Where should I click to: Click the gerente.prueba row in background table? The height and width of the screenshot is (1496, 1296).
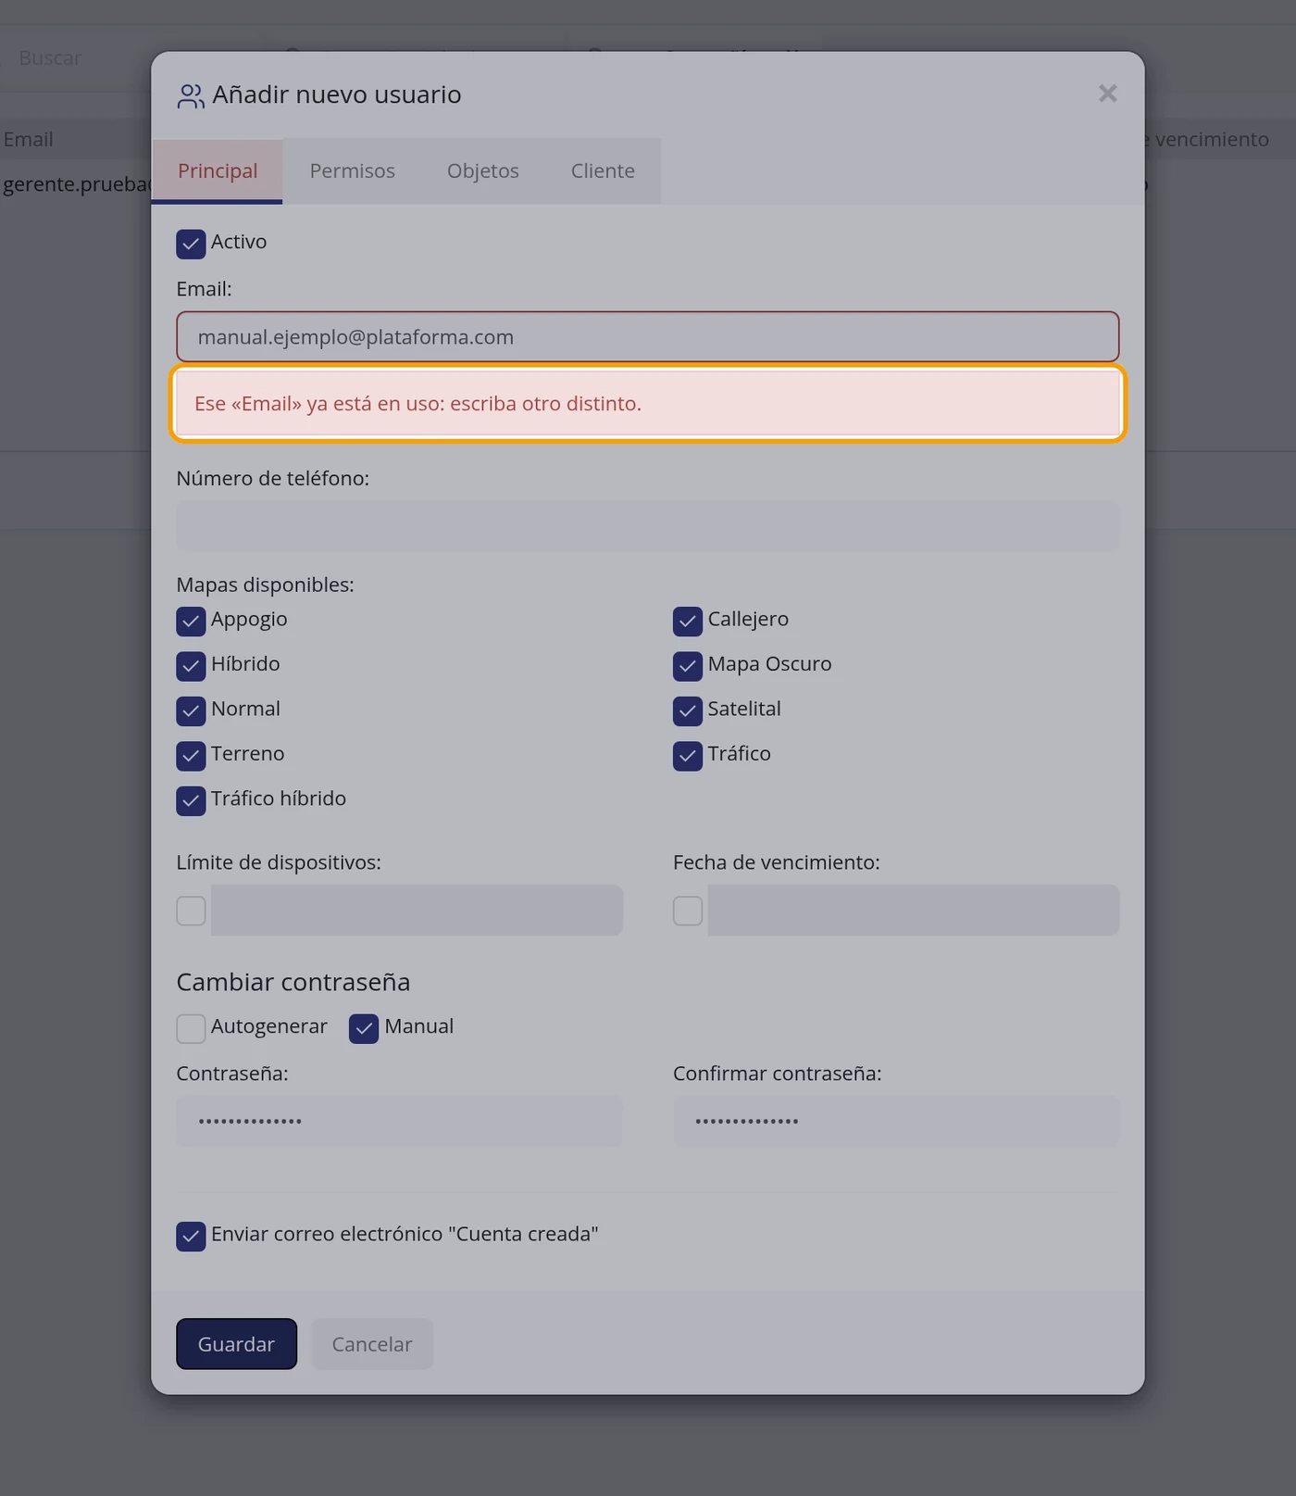tap(76, 183)
